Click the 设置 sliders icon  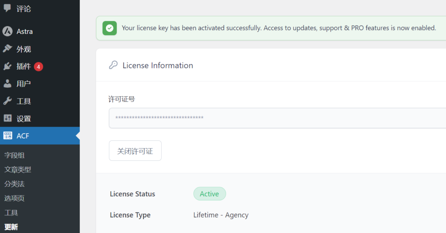[x=7, y=118]
